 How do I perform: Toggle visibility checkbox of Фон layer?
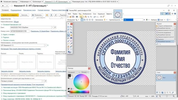(x=175, y=77)
